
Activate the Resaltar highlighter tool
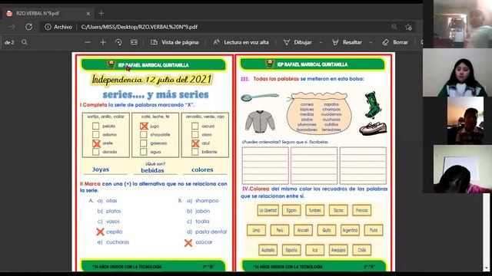347,42
